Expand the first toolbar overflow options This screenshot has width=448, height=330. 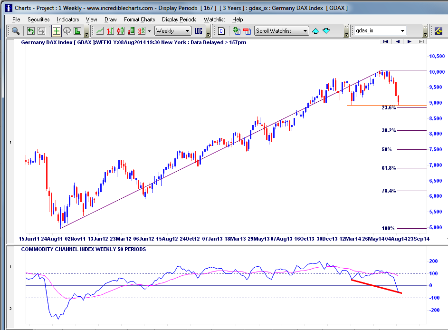86,34
